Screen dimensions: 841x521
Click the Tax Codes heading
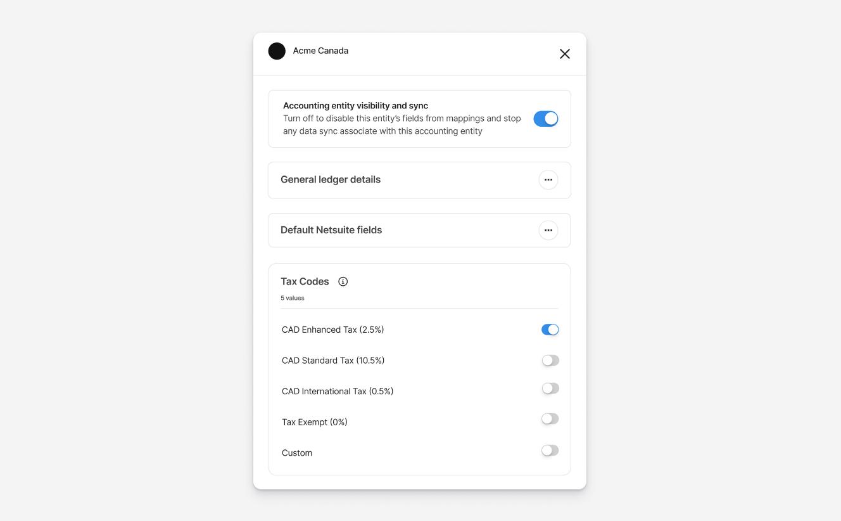tap(305, 281)
